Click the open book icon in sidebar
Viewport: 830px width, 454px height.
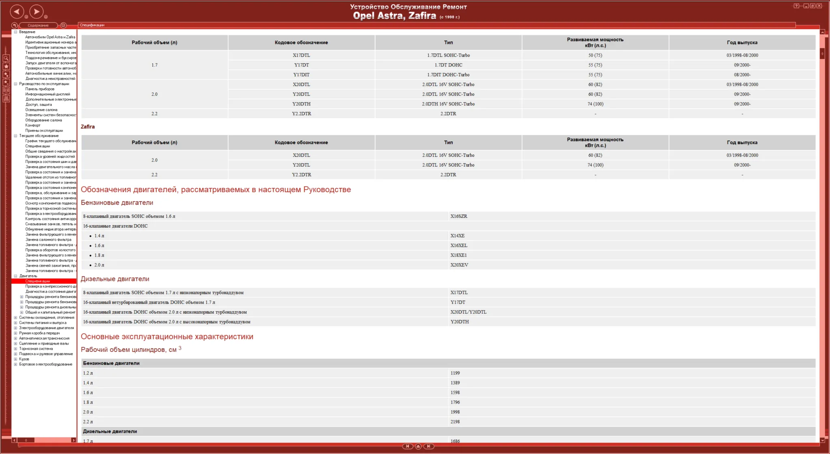click(x=6, y=90)
